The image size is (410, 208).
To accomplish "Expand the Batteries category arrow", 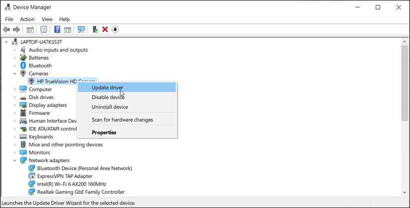I will point(15,57).
